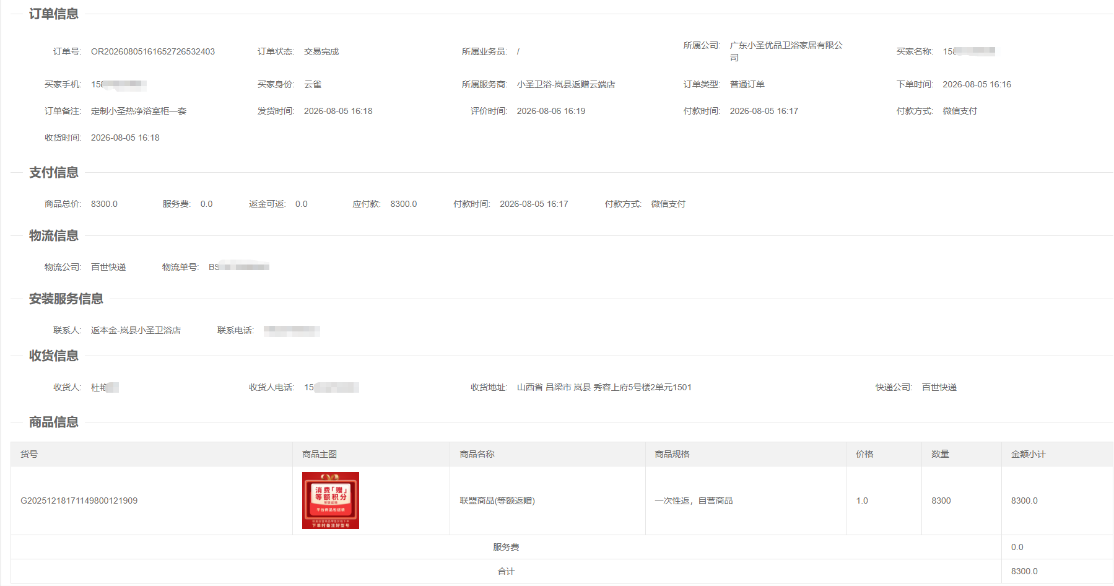Screen dimensions: 1114x586
Task: Click shipping address 山西省 吕梁市 岚县
Action: click(x=604, y=387)
